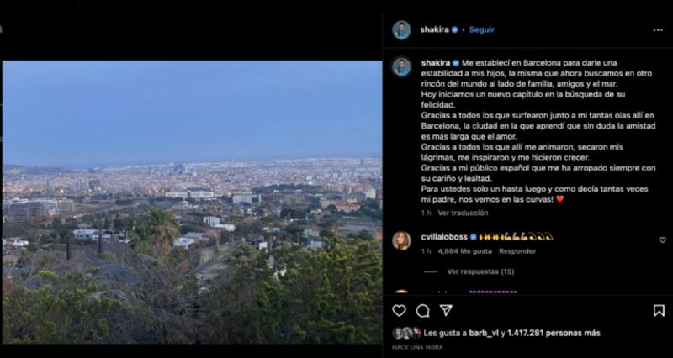Click the HACE UNA HORA timestamp
673x358 pixels.
(x=416, y=347)
